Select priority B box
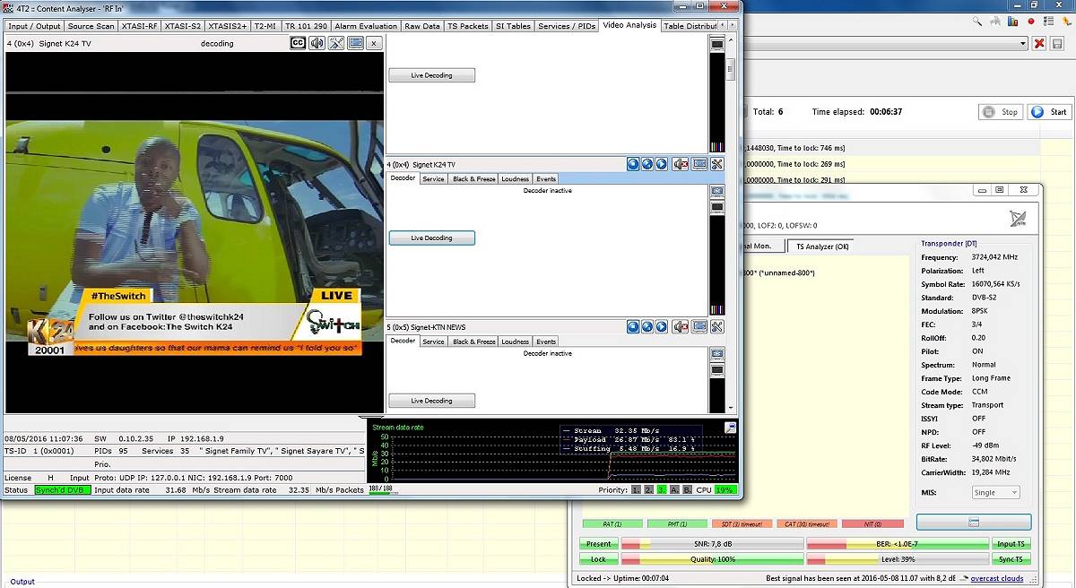Viewport: 1076px width, 588px height. [x=688, y=490]
